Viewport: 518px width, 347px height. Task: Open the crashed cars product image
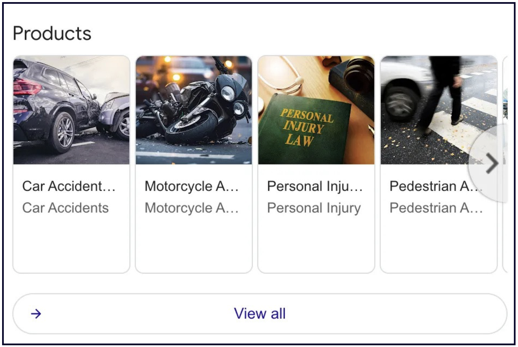point(71,110)
